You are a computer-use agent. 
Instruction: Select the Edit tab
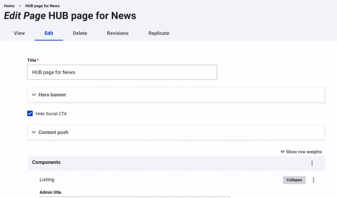(x=49, y=33)
